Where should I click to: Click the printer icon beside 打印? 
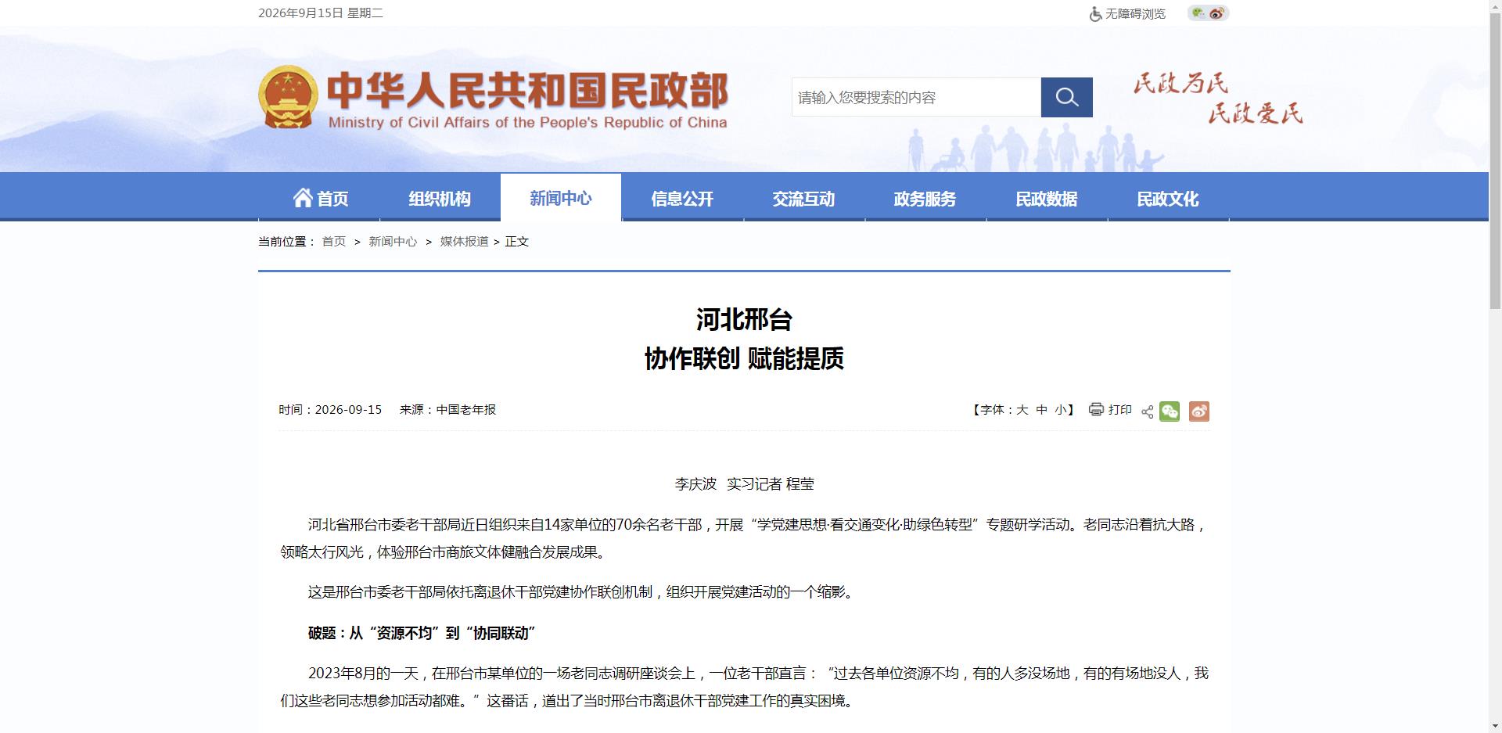(x=1096, y=409)
